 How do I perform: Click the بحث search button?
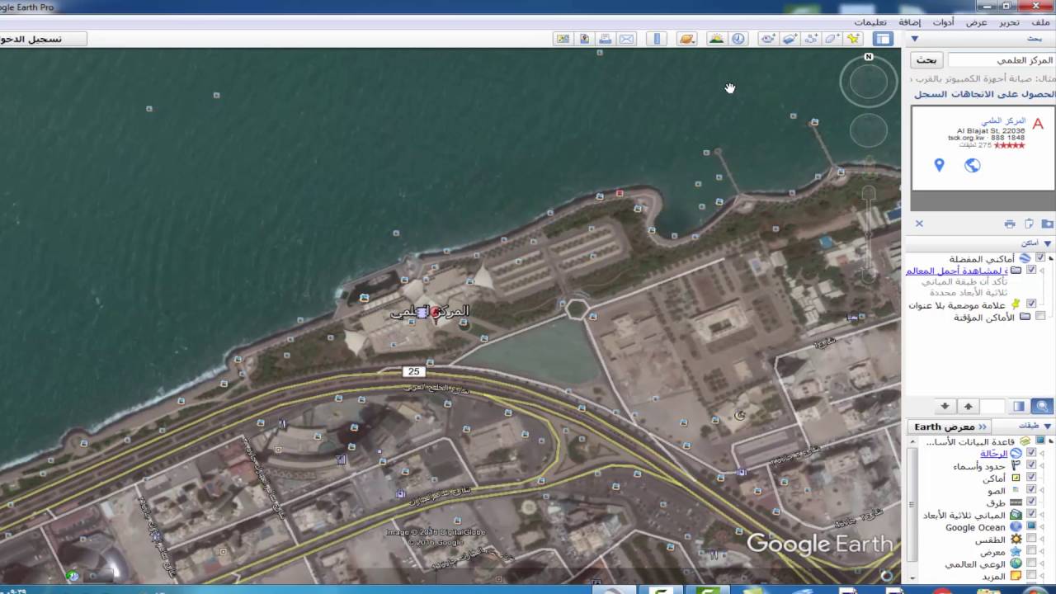[926, 60]
